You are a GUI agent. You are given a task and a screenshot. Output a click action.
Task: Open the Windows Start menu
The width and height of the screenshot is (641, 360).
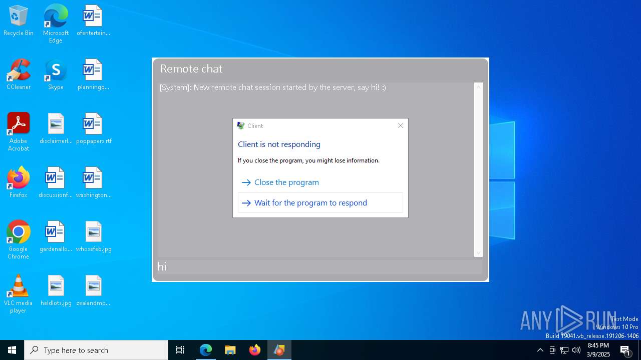pyautogui.click(x=12, y=350)
